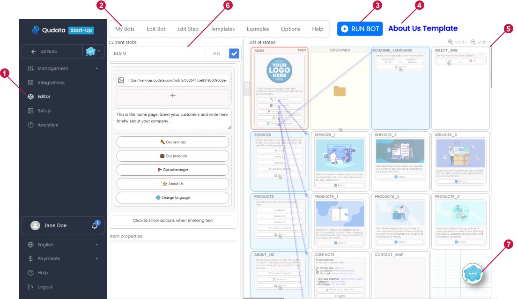Screen dimensions: 517x299
Task: Open the CUSTOMER folder icon
Action: click(340, 91)
